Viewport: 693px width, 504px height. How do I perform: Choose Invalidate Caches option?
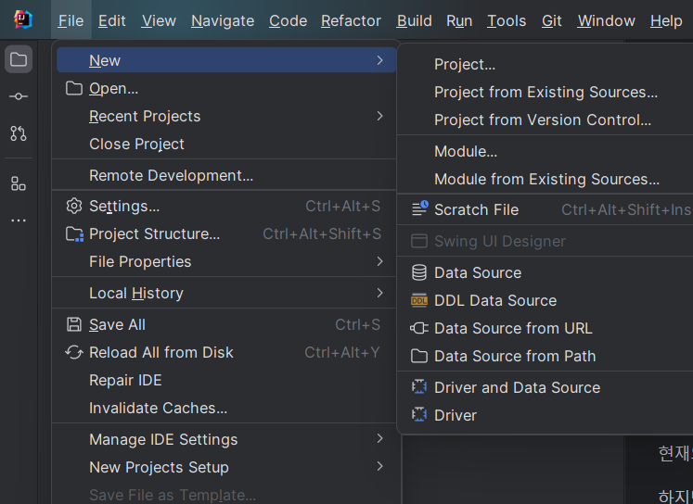tap(158, 408)
